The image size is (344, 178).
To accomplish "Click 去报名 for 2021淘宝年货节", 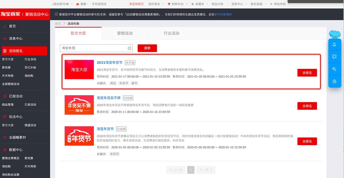I will tap(307, 73).
